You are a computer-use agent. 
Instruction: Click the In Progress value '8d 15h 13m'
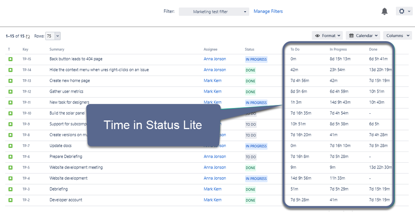point(340,59)
